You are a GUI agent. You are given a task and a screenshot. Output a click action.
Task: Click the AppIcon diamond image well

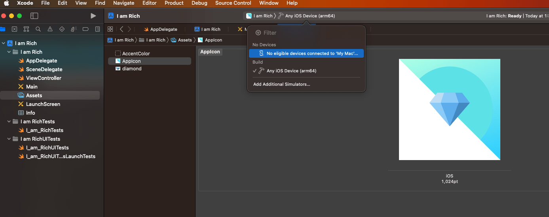(450, 109)
